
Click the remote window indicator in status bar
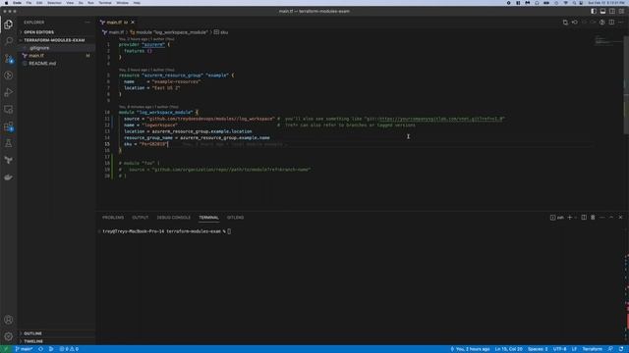6,349
